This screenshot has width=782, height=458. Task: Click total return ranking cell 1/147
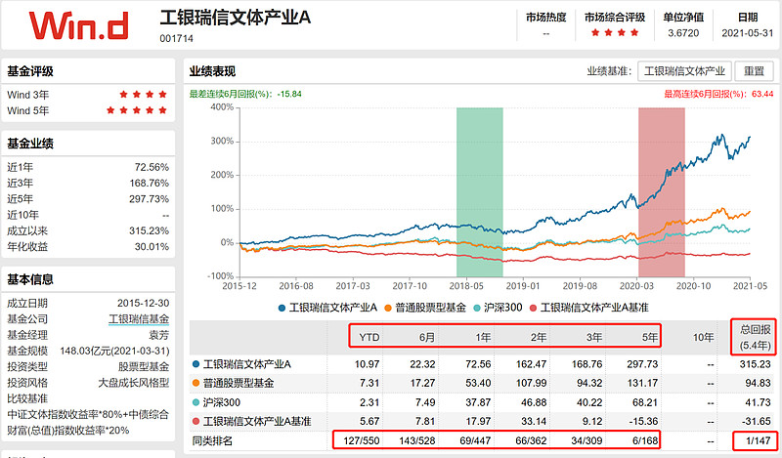pos(759,441)
